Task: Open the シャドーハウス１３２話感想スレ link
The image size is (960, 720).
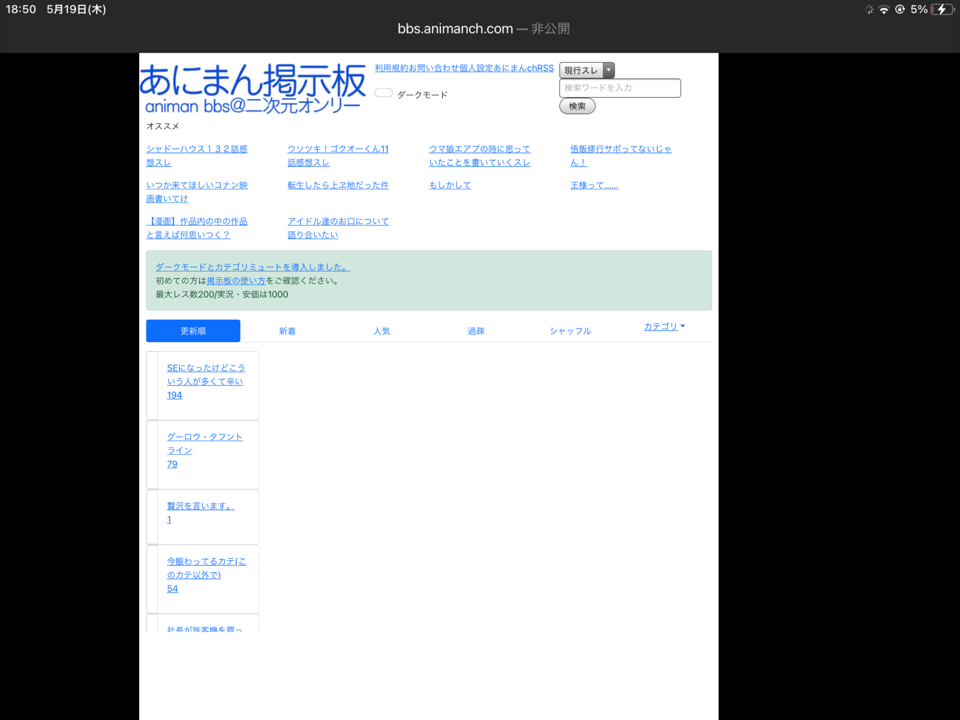Action: 197,156
